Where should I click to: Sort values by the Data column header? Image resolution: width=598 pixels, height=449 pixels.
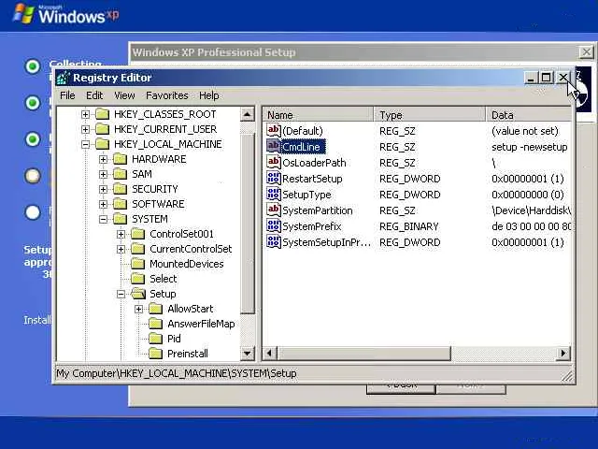pos(529,114)
